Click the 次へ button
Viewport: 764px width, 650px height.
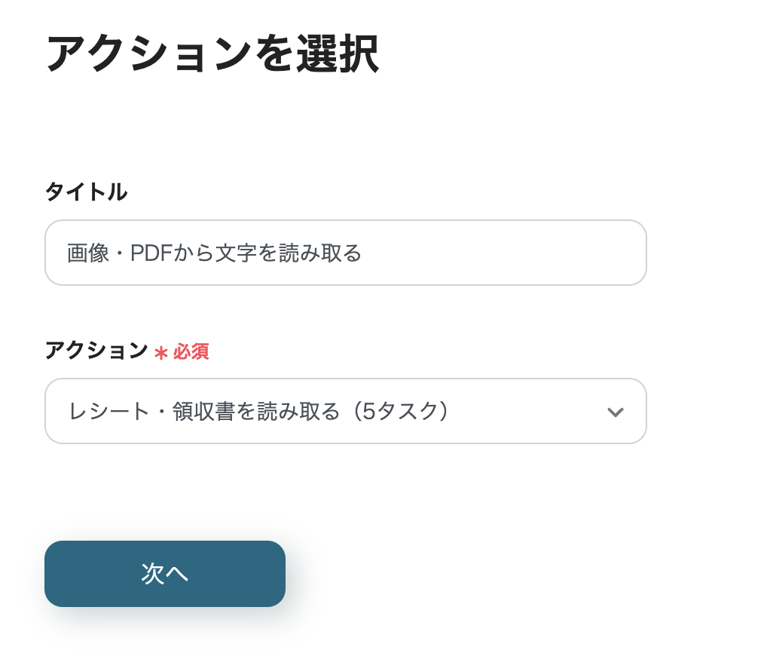coord(165,574)
